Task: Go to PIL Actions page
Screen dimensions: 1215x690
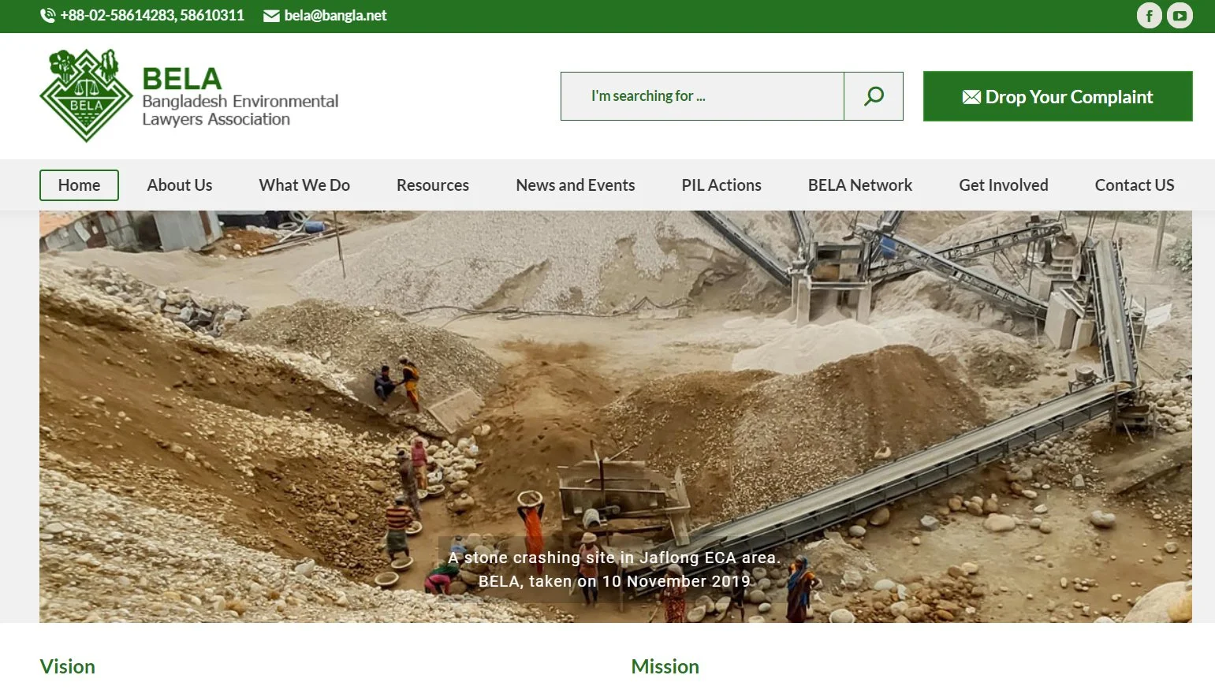Action: 721,185
